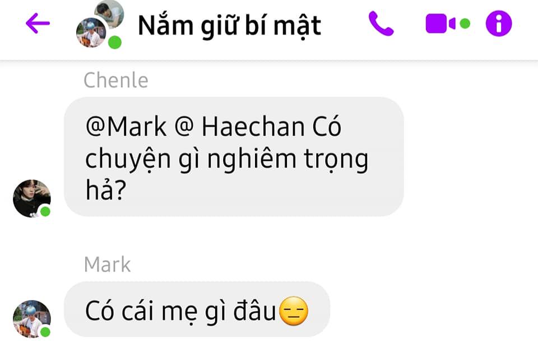
Task: Tap the guitar photo in group avatar
Action: click(91, 33)
